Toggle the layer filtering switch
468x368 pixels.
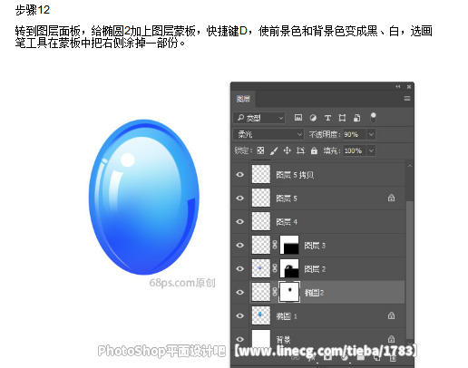(x=373, y=117)
